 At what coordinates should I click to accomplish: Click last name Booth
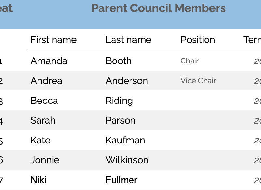click(119, 61)
